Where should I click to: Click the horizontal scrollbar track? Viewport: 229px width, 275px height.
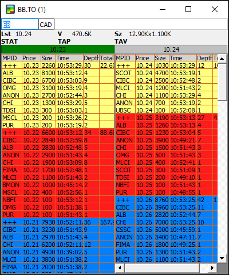(162, 268)
